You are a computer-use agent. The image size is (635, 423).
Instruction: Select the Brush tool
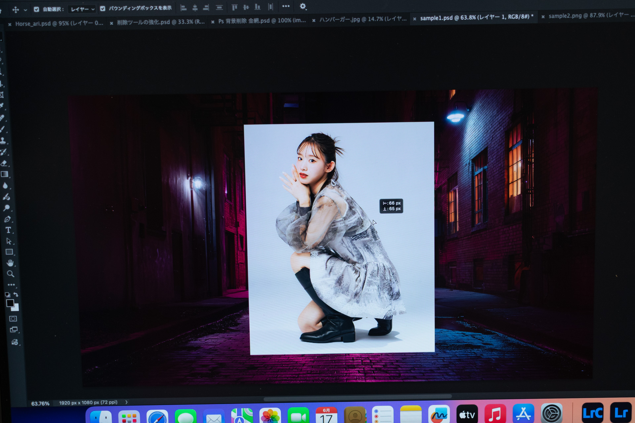click(x=3, y=129)
